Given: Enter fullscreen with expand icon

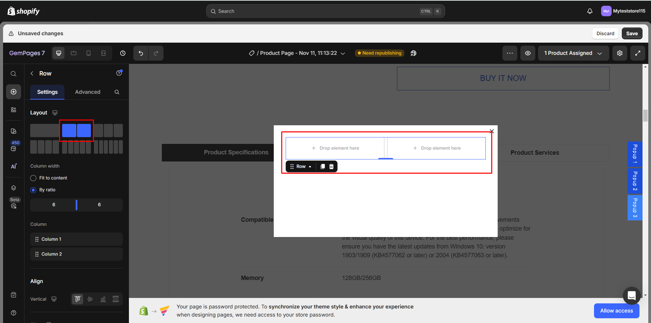Looking at the screenshot, I should (x=637, y=53).
